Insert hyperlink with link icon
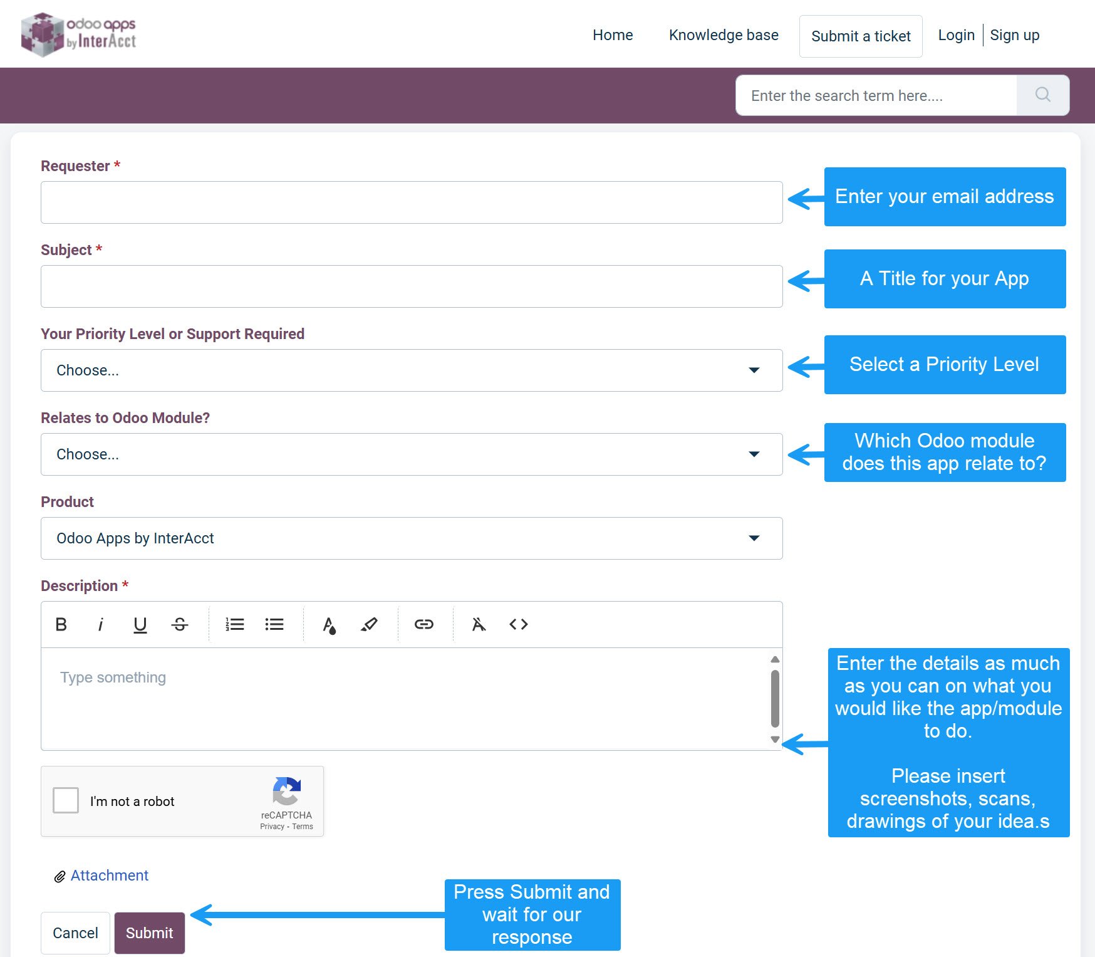 424,624
